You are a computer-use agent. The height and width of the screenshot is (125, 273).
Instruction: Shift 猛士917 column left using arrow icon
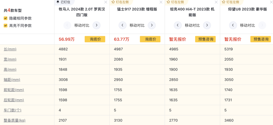(123, 25)
